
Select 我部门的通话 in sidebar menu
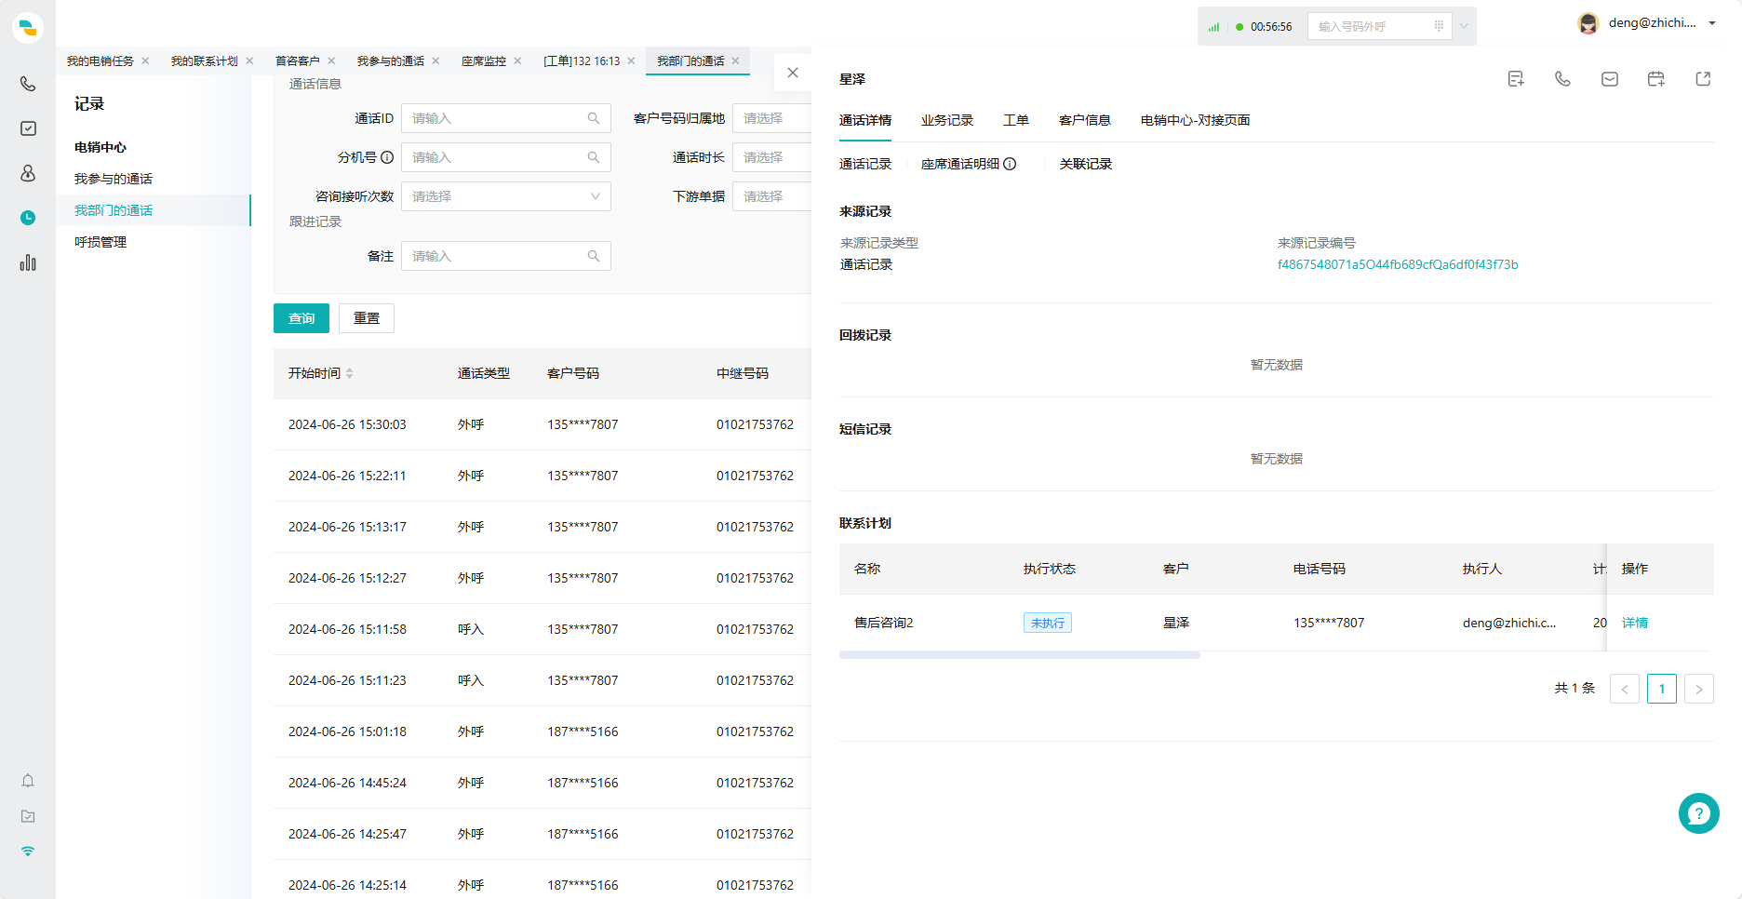click(x=154, y=210)
